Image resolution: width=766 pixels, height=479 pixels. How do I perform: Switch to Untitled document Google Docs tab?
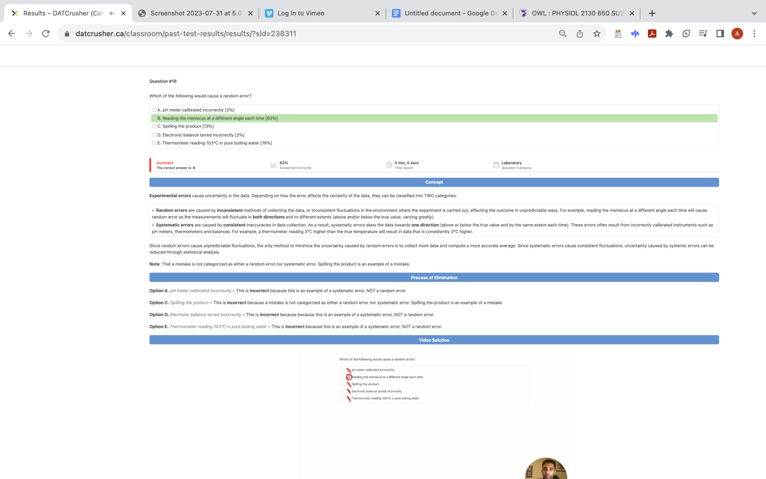(x=451, y=13)
